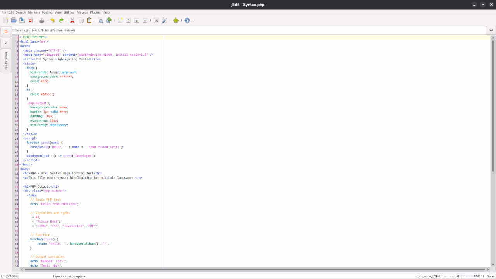
Task: Click the 'Input/output complete' status message
Action: point(69,276)
